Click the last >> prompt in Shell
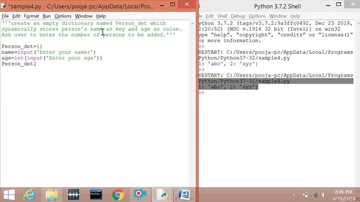 coord(201,93)
